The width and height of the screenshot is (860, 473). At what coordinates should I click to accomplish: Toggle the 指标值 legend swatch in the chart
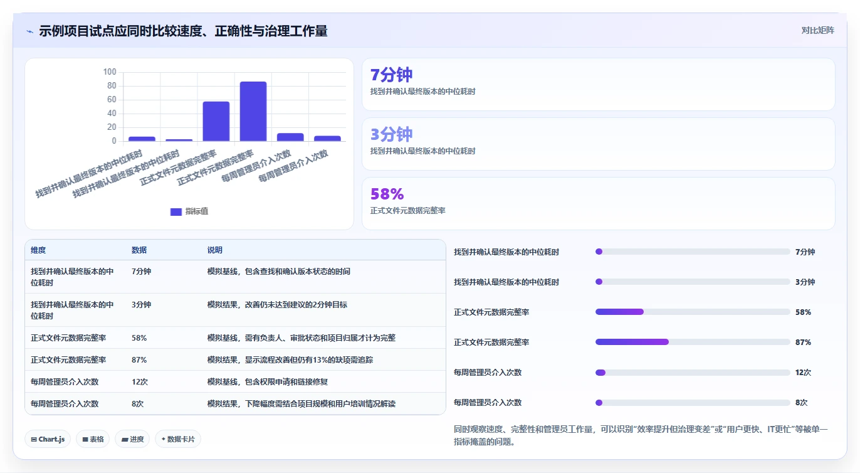(x=176, y=211)
